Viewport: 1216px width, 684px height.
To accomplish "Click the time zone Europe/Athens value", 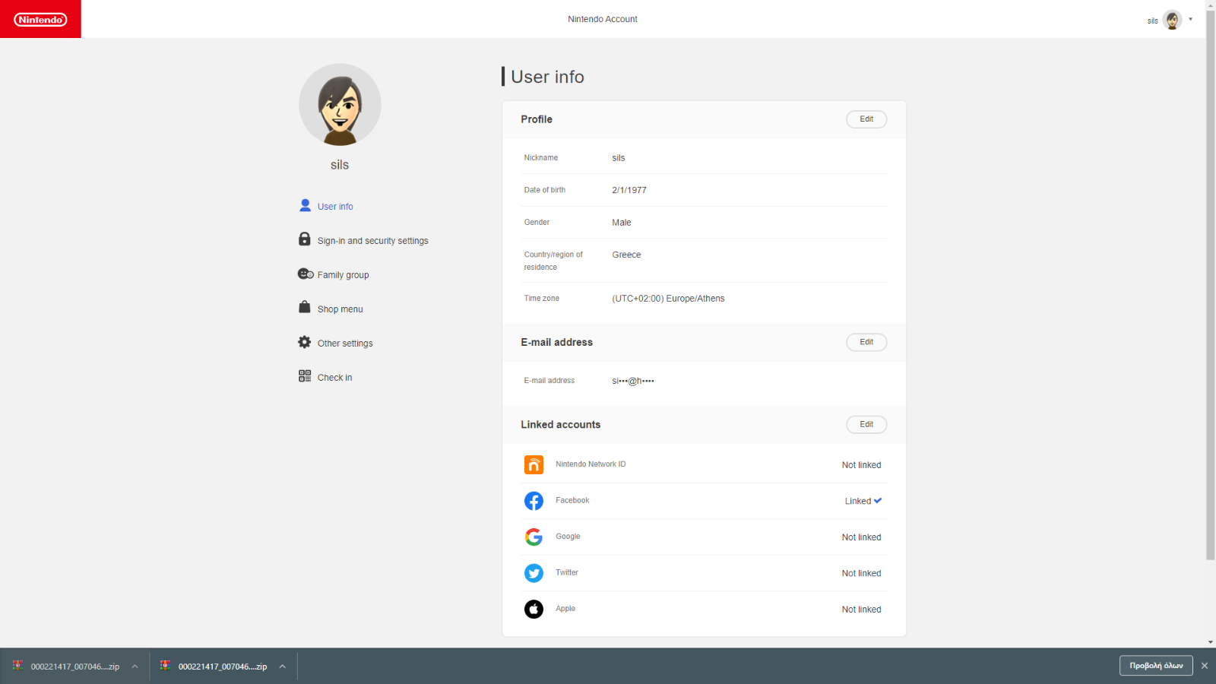I will tap(668, 299).
